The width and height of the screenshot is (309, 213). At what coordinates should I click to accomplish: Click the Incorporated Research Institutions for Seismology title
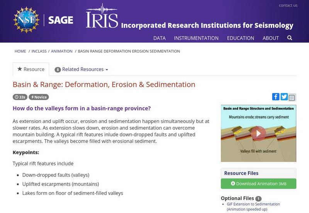click(x=207, y=26)
